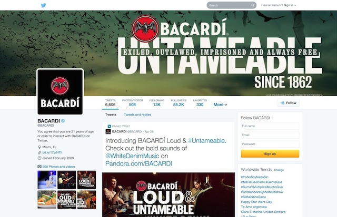
Task: Click the small BACARDI avatar in pinned tweet
Action: (x=108, y=131)
